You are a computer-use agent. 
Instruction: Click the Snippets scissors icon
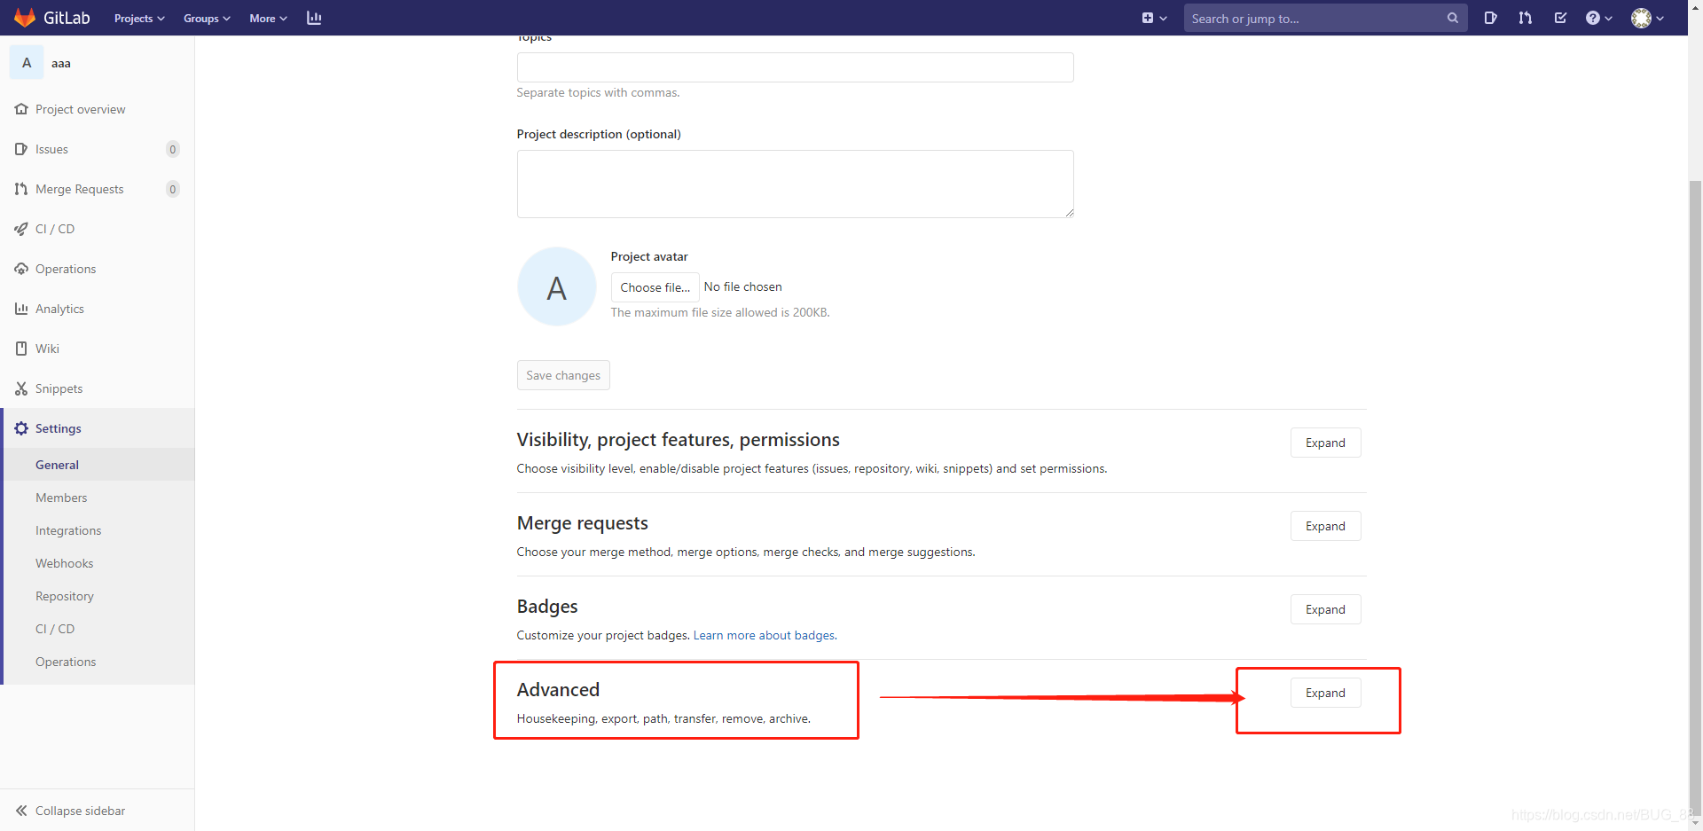pyautogui.click(x=21, y=388)
